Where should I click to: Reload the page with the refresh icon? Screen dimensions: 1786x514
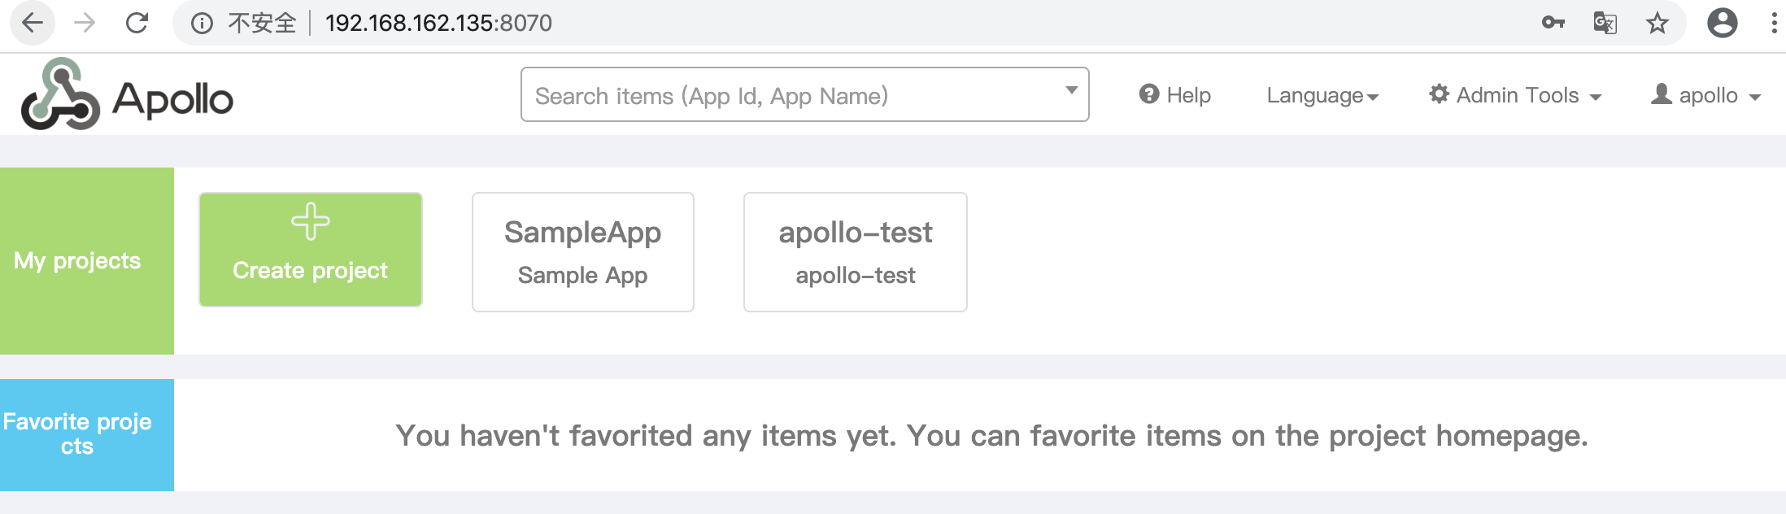click(137, 23)
